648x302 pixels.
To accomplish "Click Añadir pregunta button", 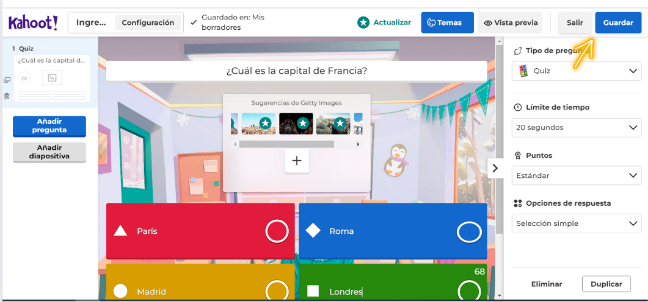I will 49,126.
